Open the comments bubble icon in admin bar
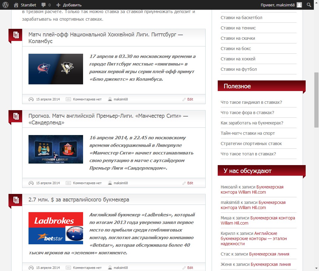This screenshot has width=319, height=271. [x=44, y=5]
